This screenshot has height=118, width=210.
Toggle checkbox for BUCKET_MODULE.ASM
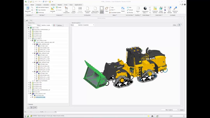pyautogui.click(x=31, y=94)
